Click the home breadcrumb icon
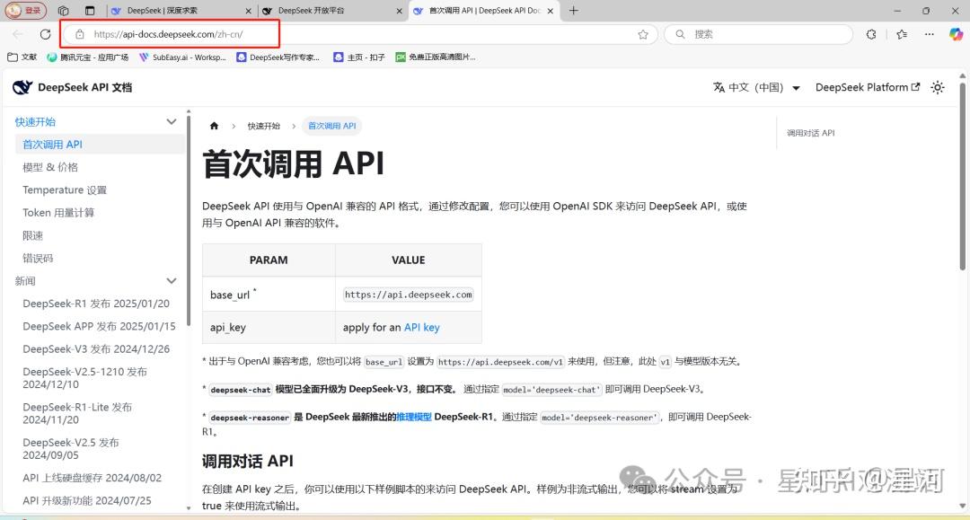Image resolution: width=970 pixels, height=520 pixels. [x=214, y=126]
